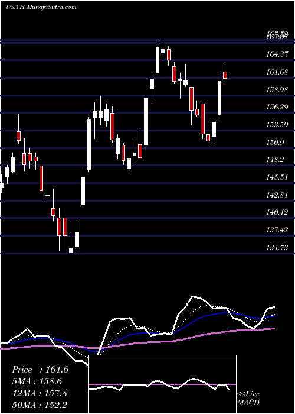Click the 164.37 price level label

[x=277, y=54]
